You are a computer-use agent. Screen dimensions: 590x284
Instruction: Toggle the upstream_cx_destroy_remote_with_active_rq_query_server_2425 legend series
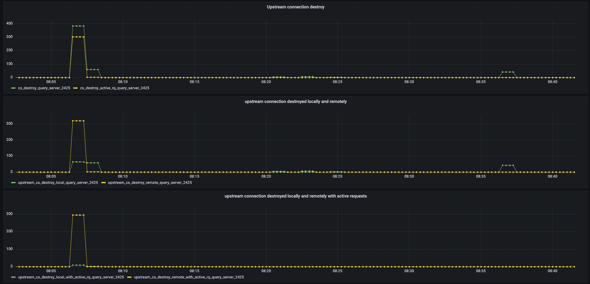[189, 277]
